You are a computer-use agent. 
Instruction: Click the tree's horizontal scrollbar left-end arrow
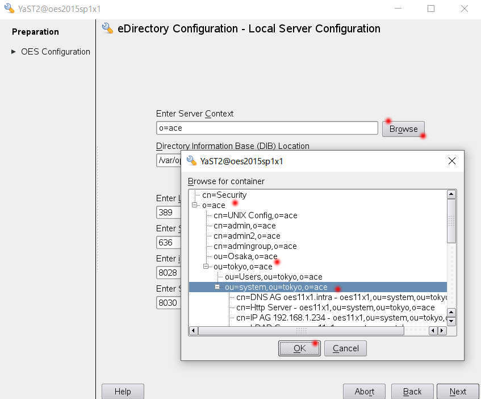193,331
